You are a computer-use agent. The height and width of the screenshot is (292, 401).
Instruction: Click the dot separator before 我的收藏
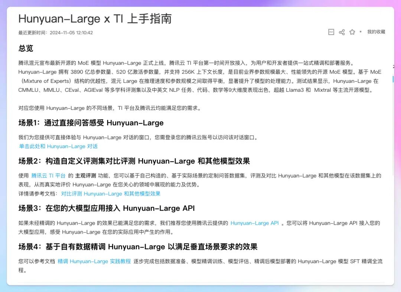360,32
